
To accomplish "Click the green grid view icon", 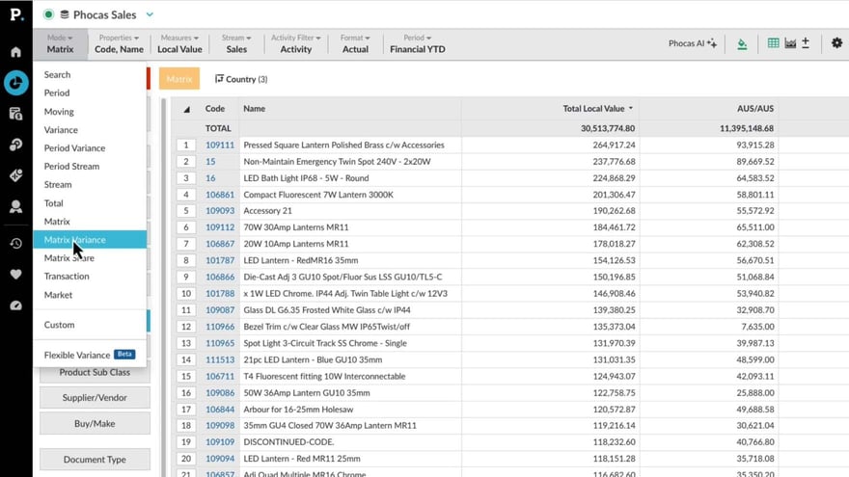I will [773, 43].
